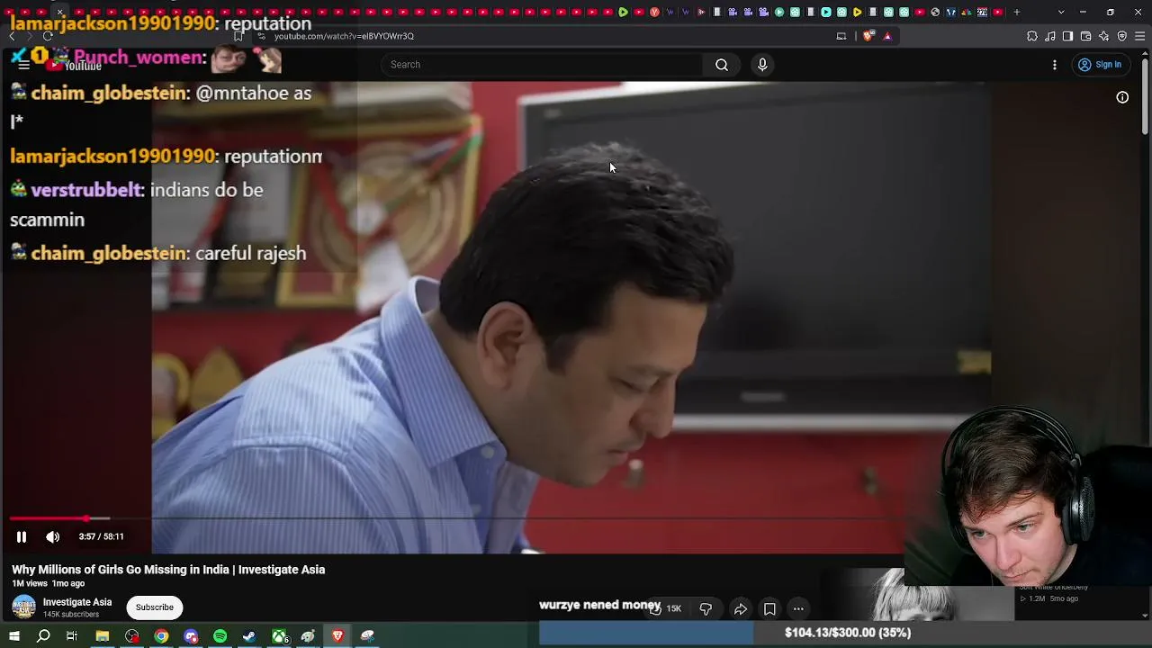
Task: Open more actions ellipsis under video
Action: tap(798, 609)
